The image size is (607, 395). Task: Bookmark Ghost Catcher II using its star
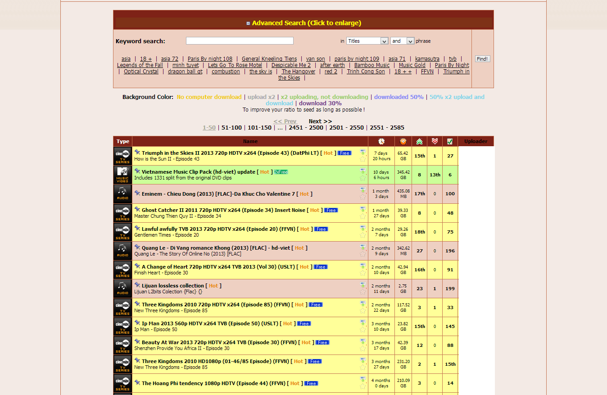[x=363, y=216]
